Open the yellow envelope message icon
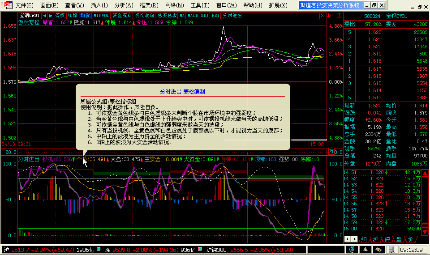The image size is (430, 255). 378,250
